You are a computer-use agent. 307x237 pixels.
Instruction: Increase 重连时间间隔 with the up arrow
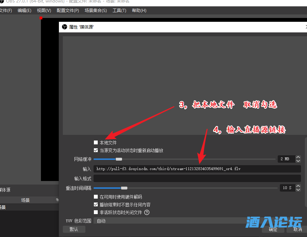tap(298, 186)
